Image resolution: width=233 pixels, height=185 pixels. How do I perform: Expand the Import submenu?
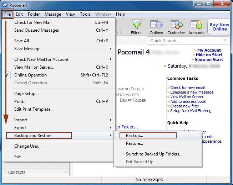click(110, 120)
